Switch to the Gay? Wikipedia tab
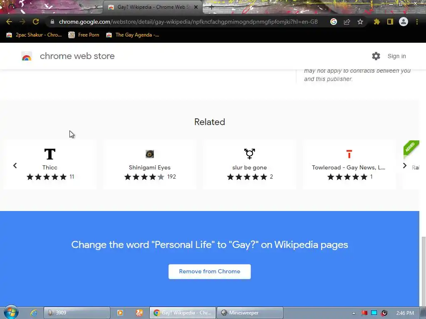This screenshot has height=319, width=426. click(x=152, y=7)
